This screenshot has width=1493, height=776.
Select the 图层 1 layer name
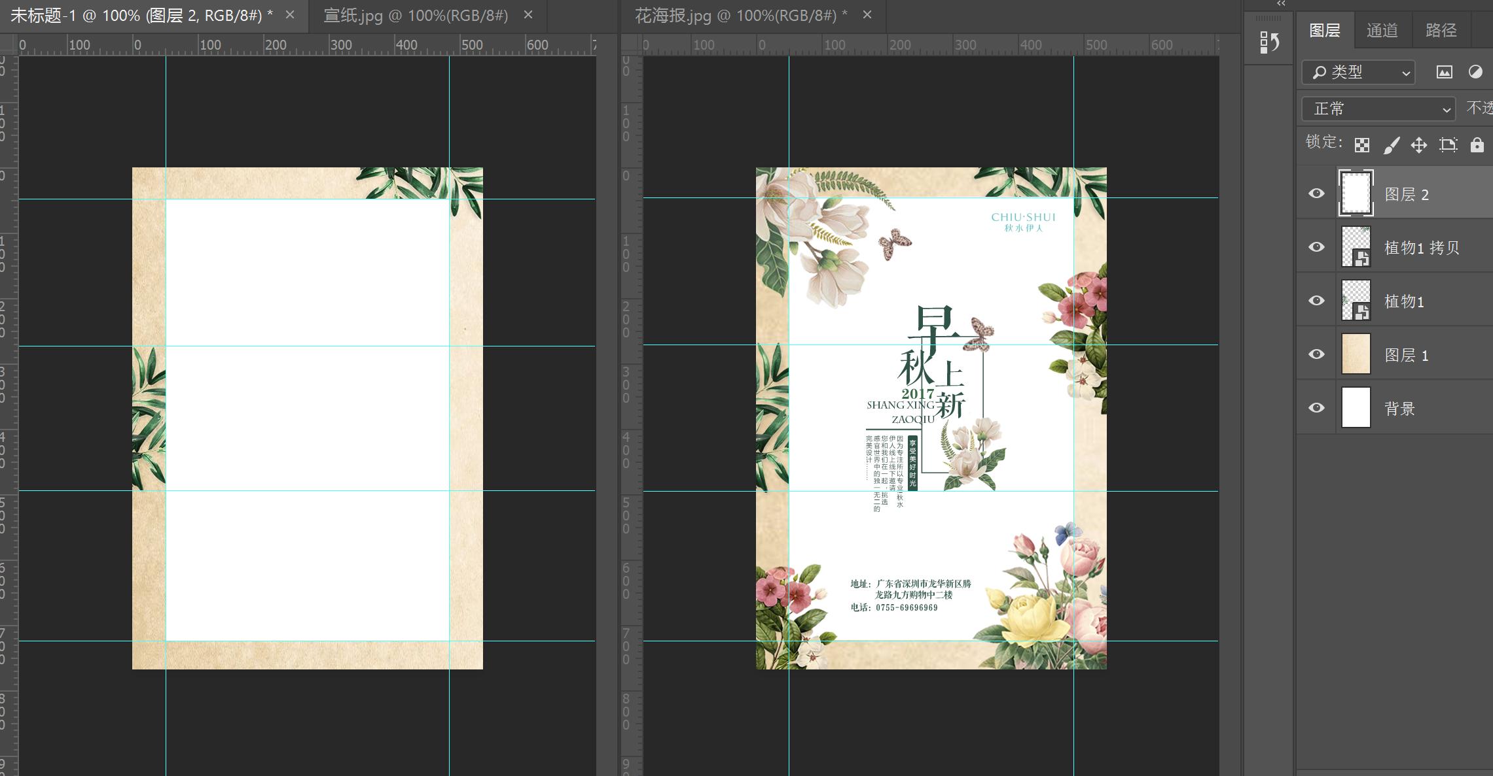tap(1406, 355)
